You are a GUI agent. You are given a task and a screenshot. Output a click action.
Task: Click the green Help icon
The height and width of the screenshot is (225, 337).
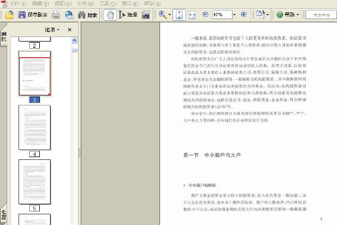[x=279, y=15]
